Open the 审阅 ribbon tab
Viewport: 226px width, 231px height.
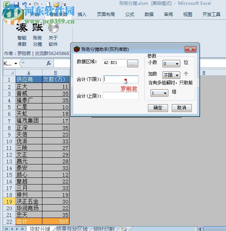pos(168,15)
